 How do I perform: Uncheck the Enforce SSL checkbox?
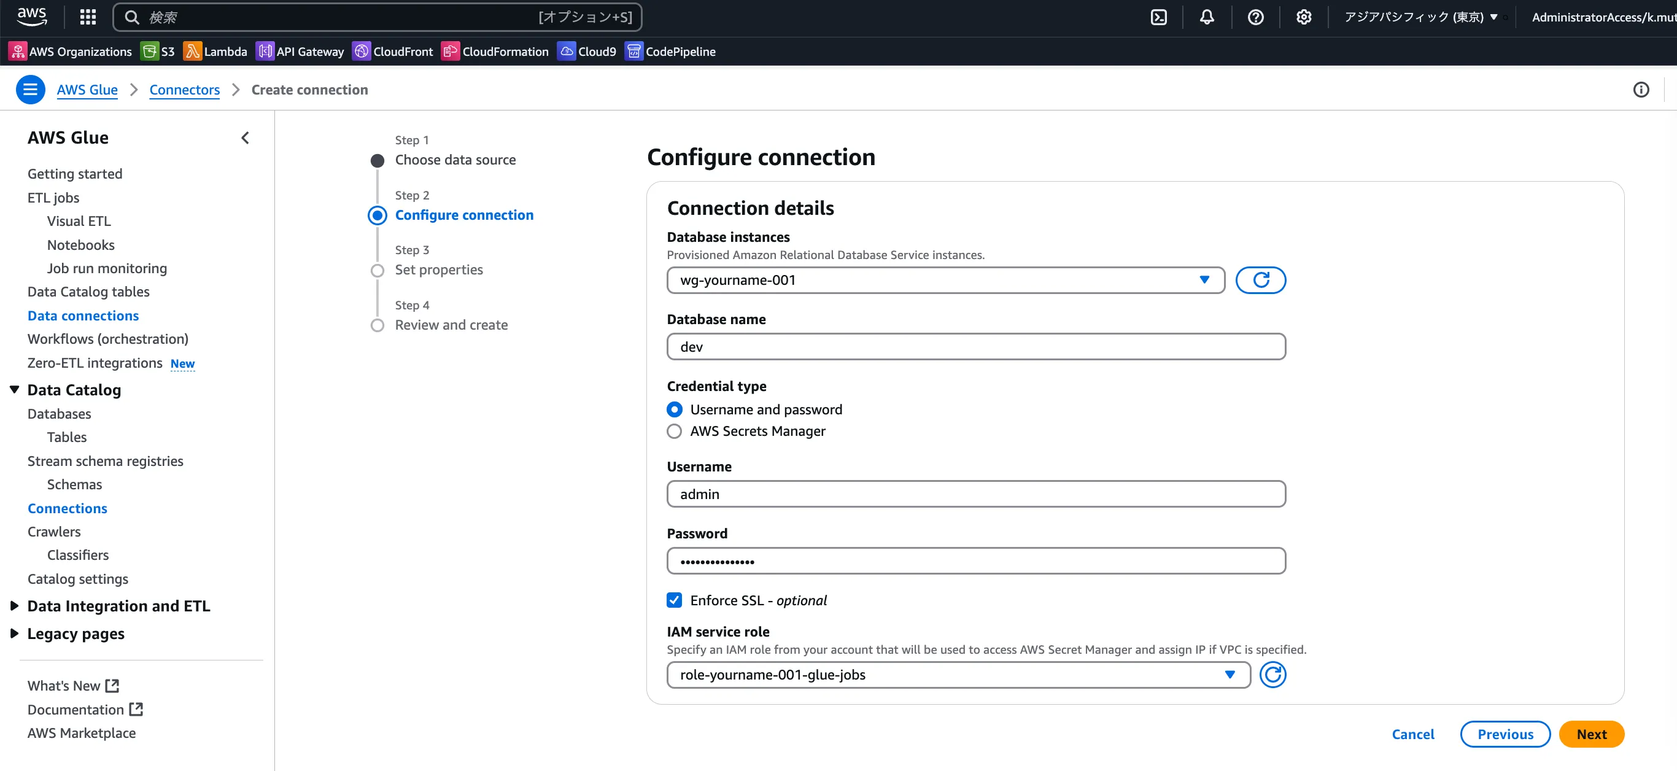pos(675,600)
